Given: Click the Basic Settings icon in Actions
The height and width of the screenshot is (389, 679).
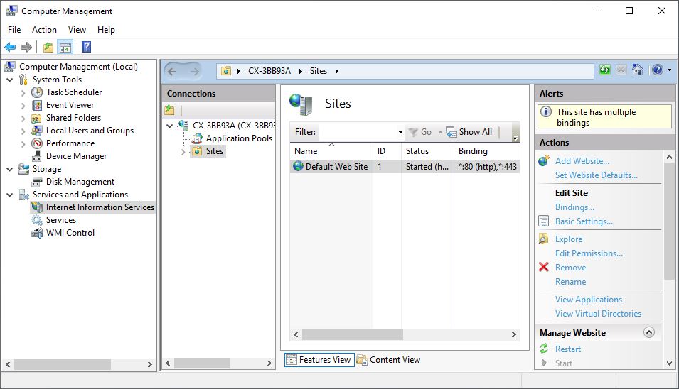Looking at the screenshot, I should pyautogui.click(x=543, y=221).
